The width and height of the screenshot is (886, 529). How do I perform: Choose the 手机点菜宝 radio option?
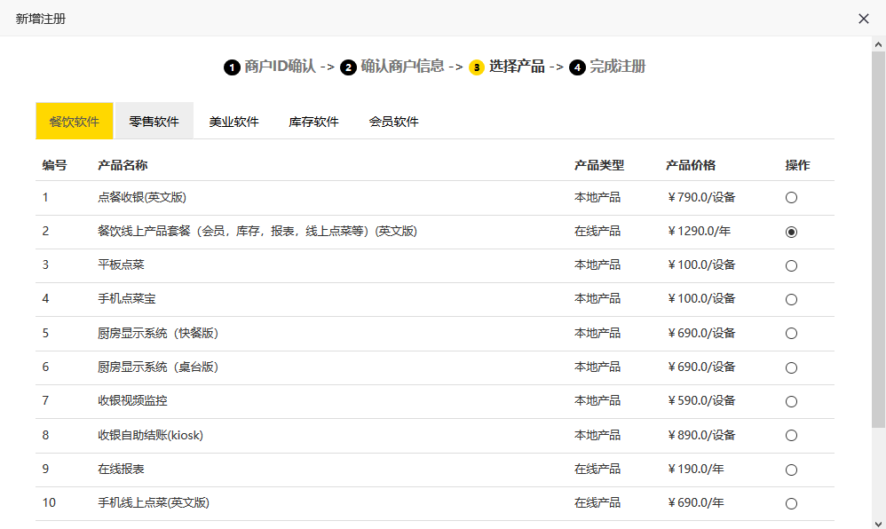click(x=791, y=299)
